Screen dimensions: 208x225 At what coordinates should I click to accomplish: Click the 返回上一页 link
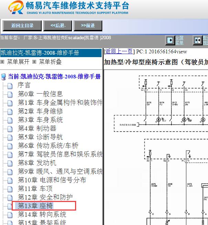click(119, 51)
